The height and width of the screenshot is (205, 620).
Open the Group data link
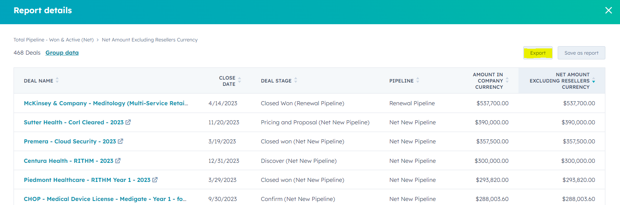[x=62, y=52]
